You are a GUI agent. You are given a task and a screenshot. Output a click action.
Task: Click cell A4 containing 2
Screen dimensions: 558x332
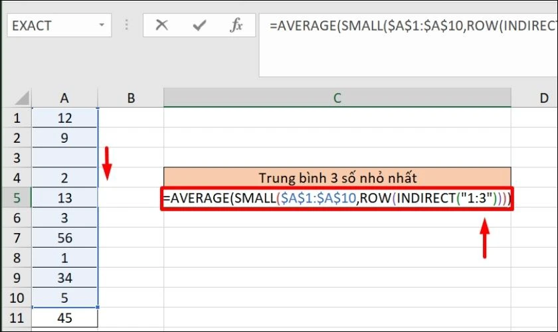point(65,177)
